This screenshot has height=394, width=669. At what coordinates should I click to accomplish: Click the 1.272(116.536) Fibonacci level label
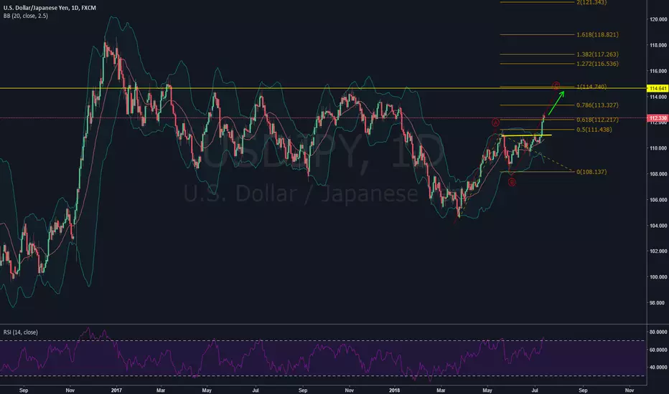click(597, 64)
